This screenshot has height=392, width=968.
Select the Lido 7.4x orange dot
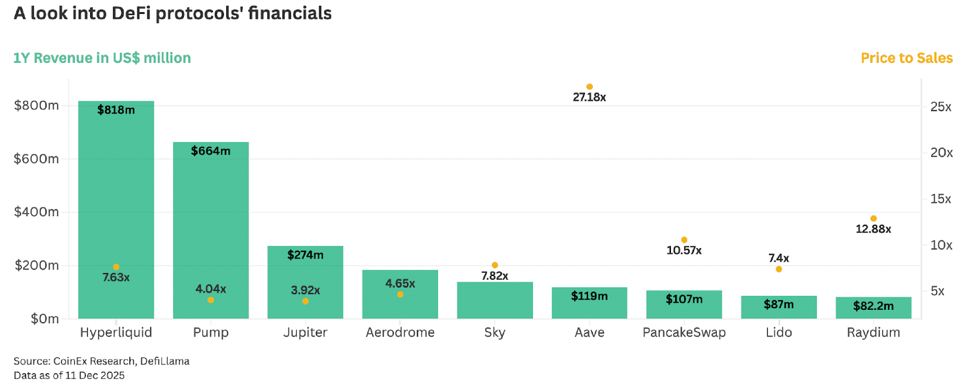pos(779,269)
